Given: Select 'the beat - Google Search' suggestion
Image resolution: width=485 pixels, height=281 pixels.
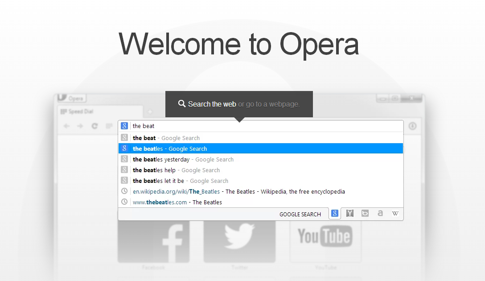Looking at the screenshot, I should 261,138.
